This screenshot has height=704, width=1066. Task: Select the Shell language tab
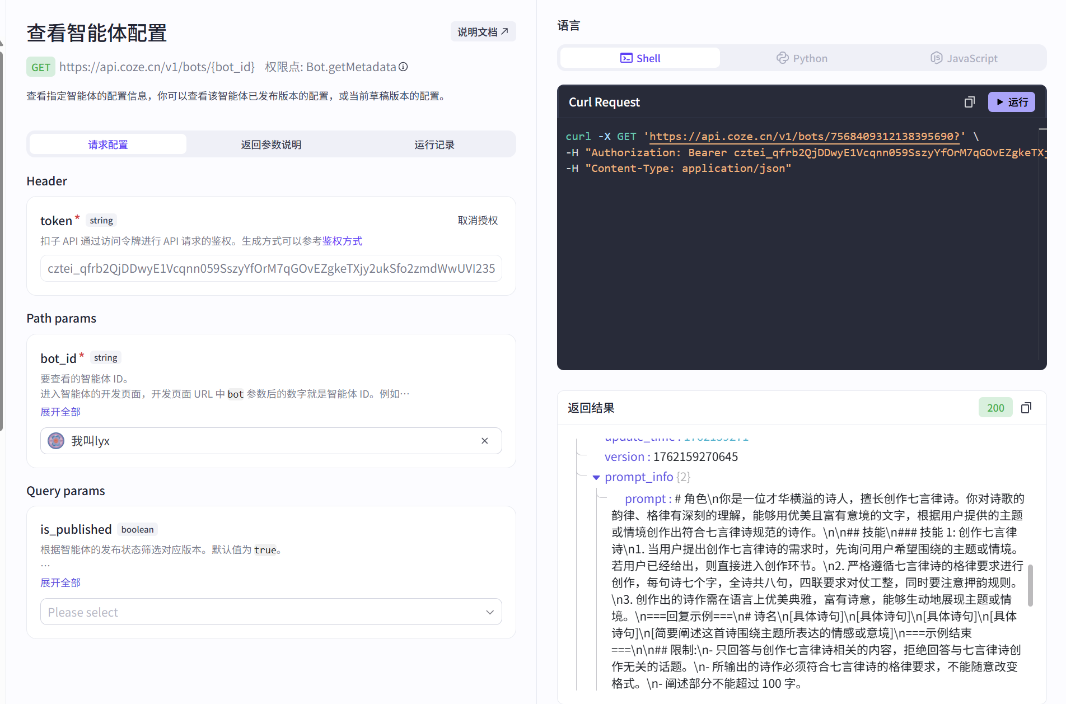point(639,58)
